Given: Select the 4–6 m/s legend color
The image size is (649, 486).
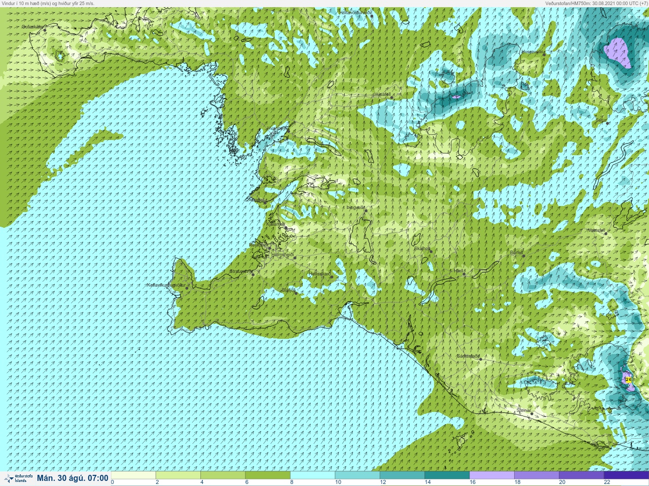Looking at the screenshot, I should point(223,475).
